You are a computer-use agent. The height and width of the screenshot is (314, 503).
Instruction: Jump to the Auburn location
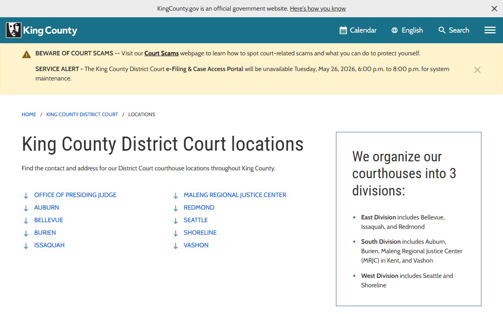(47, 208)
